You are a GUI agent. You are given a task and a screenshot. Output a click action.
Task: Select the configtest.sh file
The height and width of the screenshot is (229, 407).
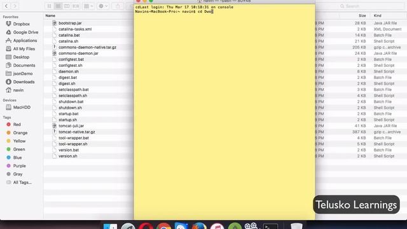[71, 66]
